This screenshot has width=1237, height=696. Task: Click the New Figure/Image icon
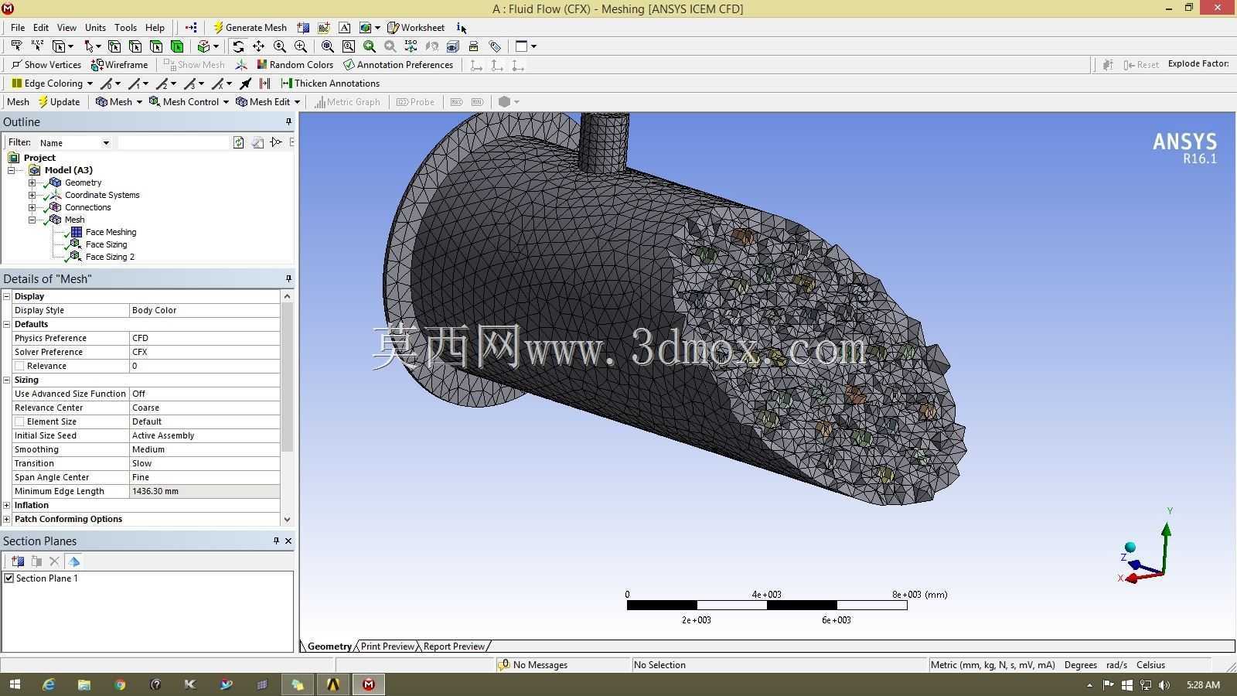365,28
